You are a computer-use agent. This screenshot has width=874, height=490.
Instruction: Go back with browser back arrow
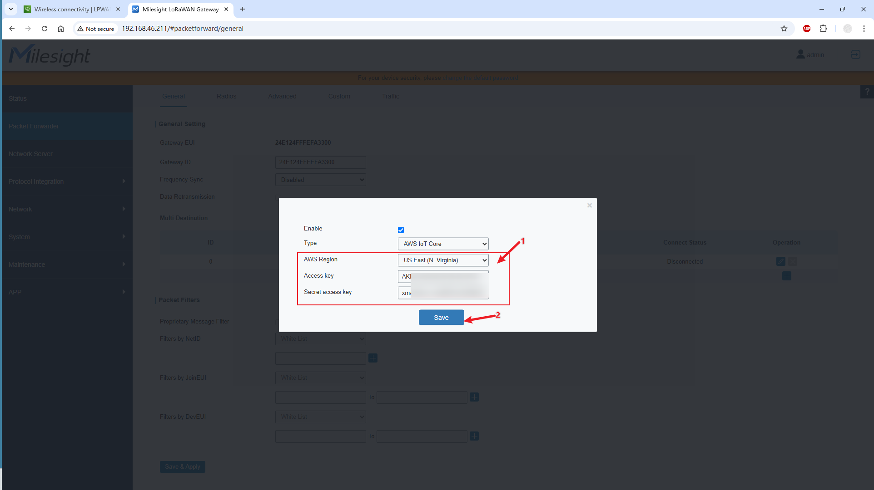[x=12, y=29]
